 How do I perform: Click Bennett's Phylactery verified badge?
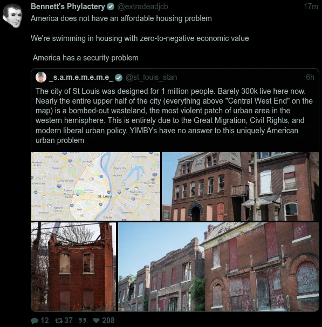point(111,6)
